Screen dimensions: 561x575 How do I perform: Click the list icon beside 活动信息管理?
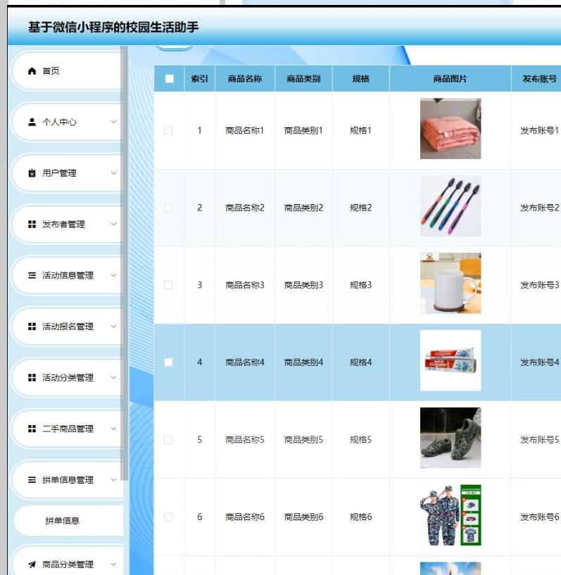tap(32, 275)
